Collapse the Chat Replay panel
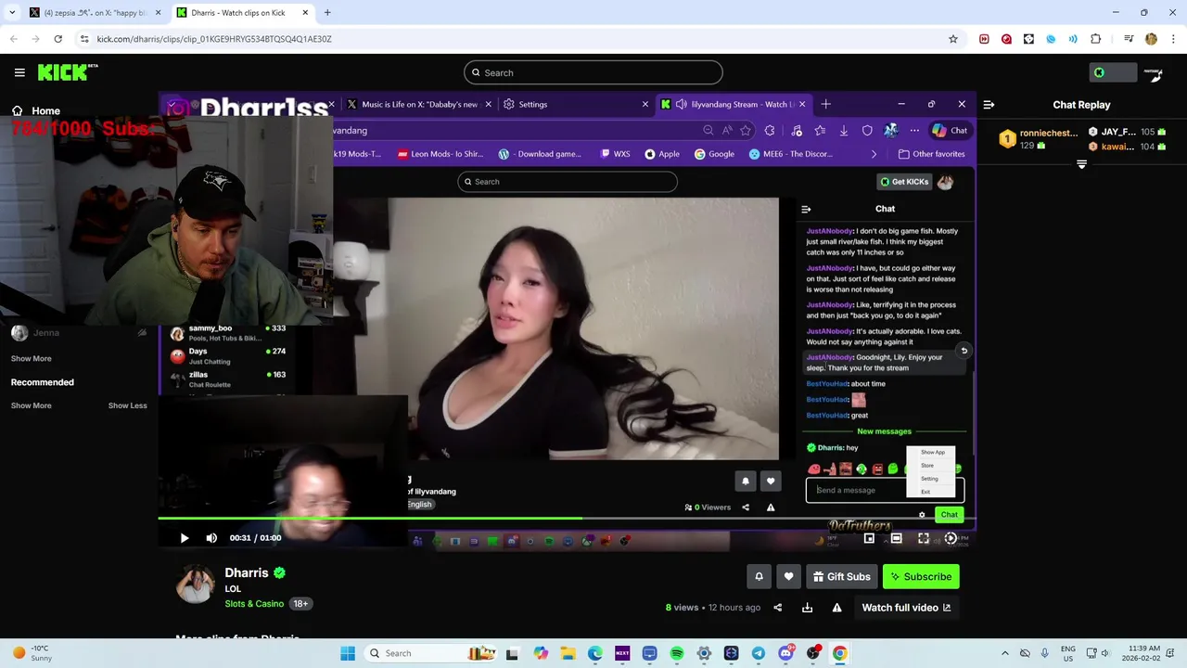 click(x=989, y=105)
